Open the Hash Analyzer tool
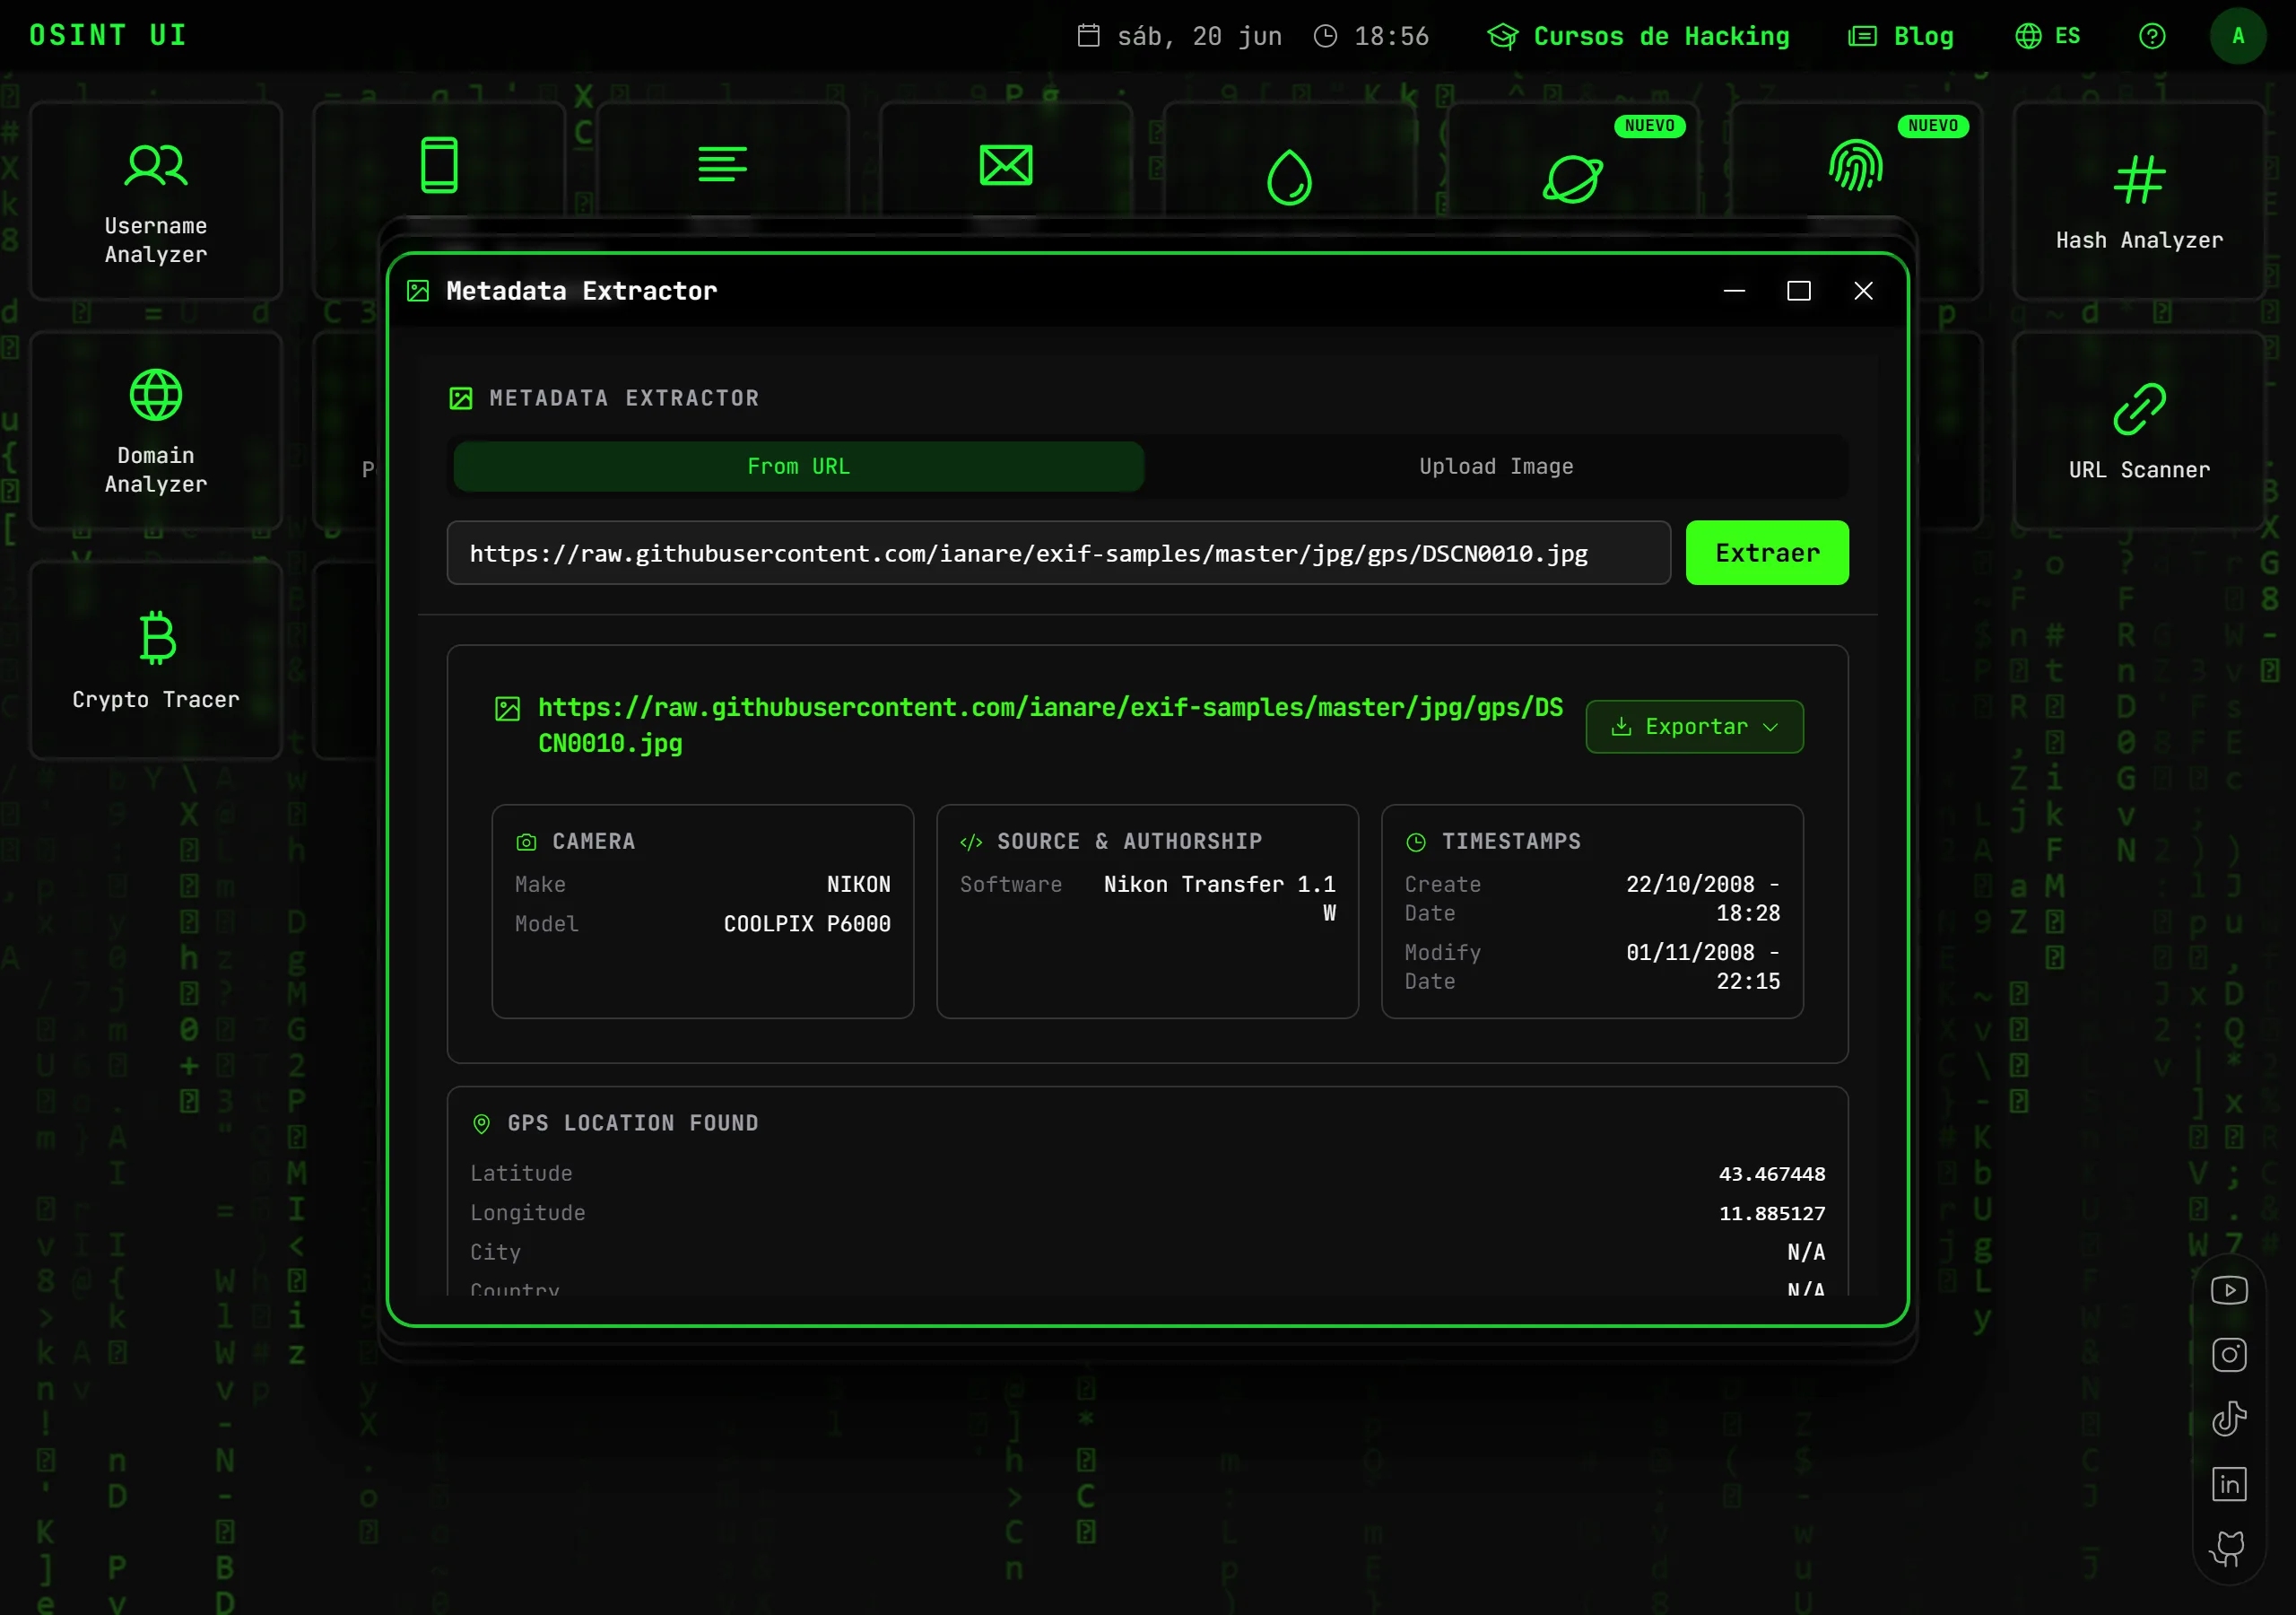This screenshot has height=1615, width=2296. coord(2139,200)
